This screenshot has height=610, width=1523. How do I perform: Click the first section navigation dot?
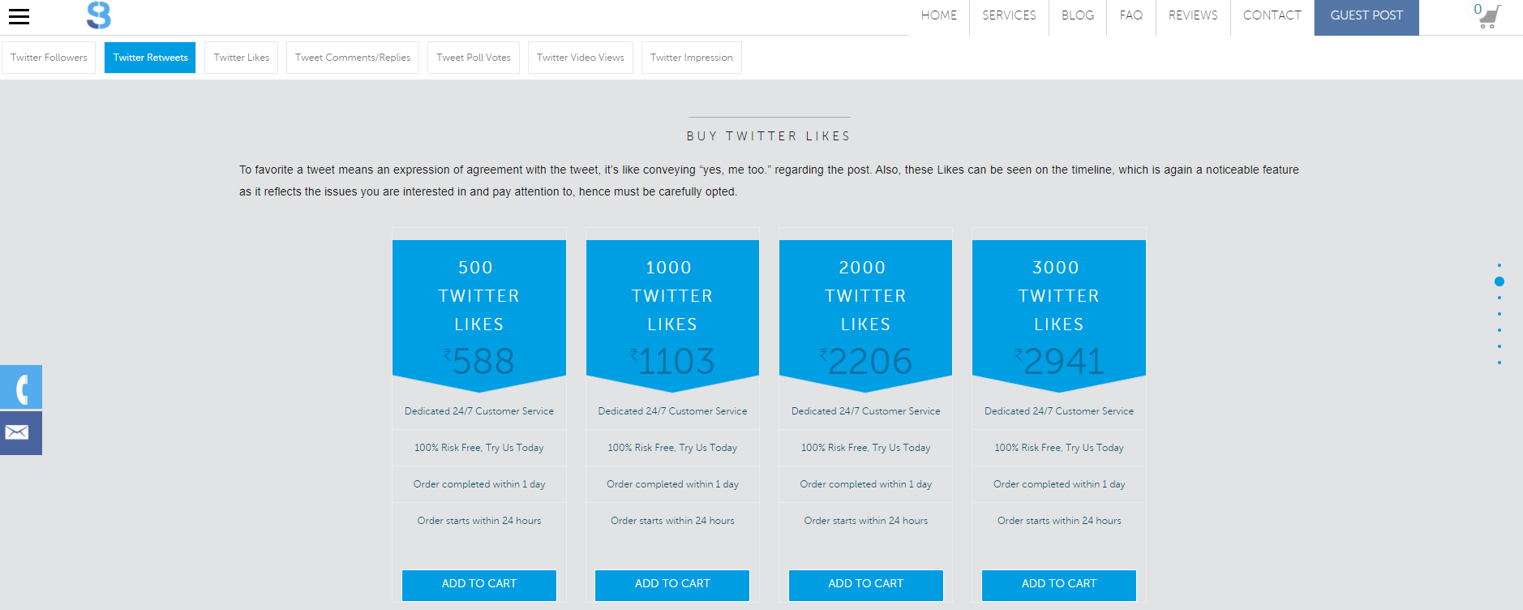point(1499,265)
